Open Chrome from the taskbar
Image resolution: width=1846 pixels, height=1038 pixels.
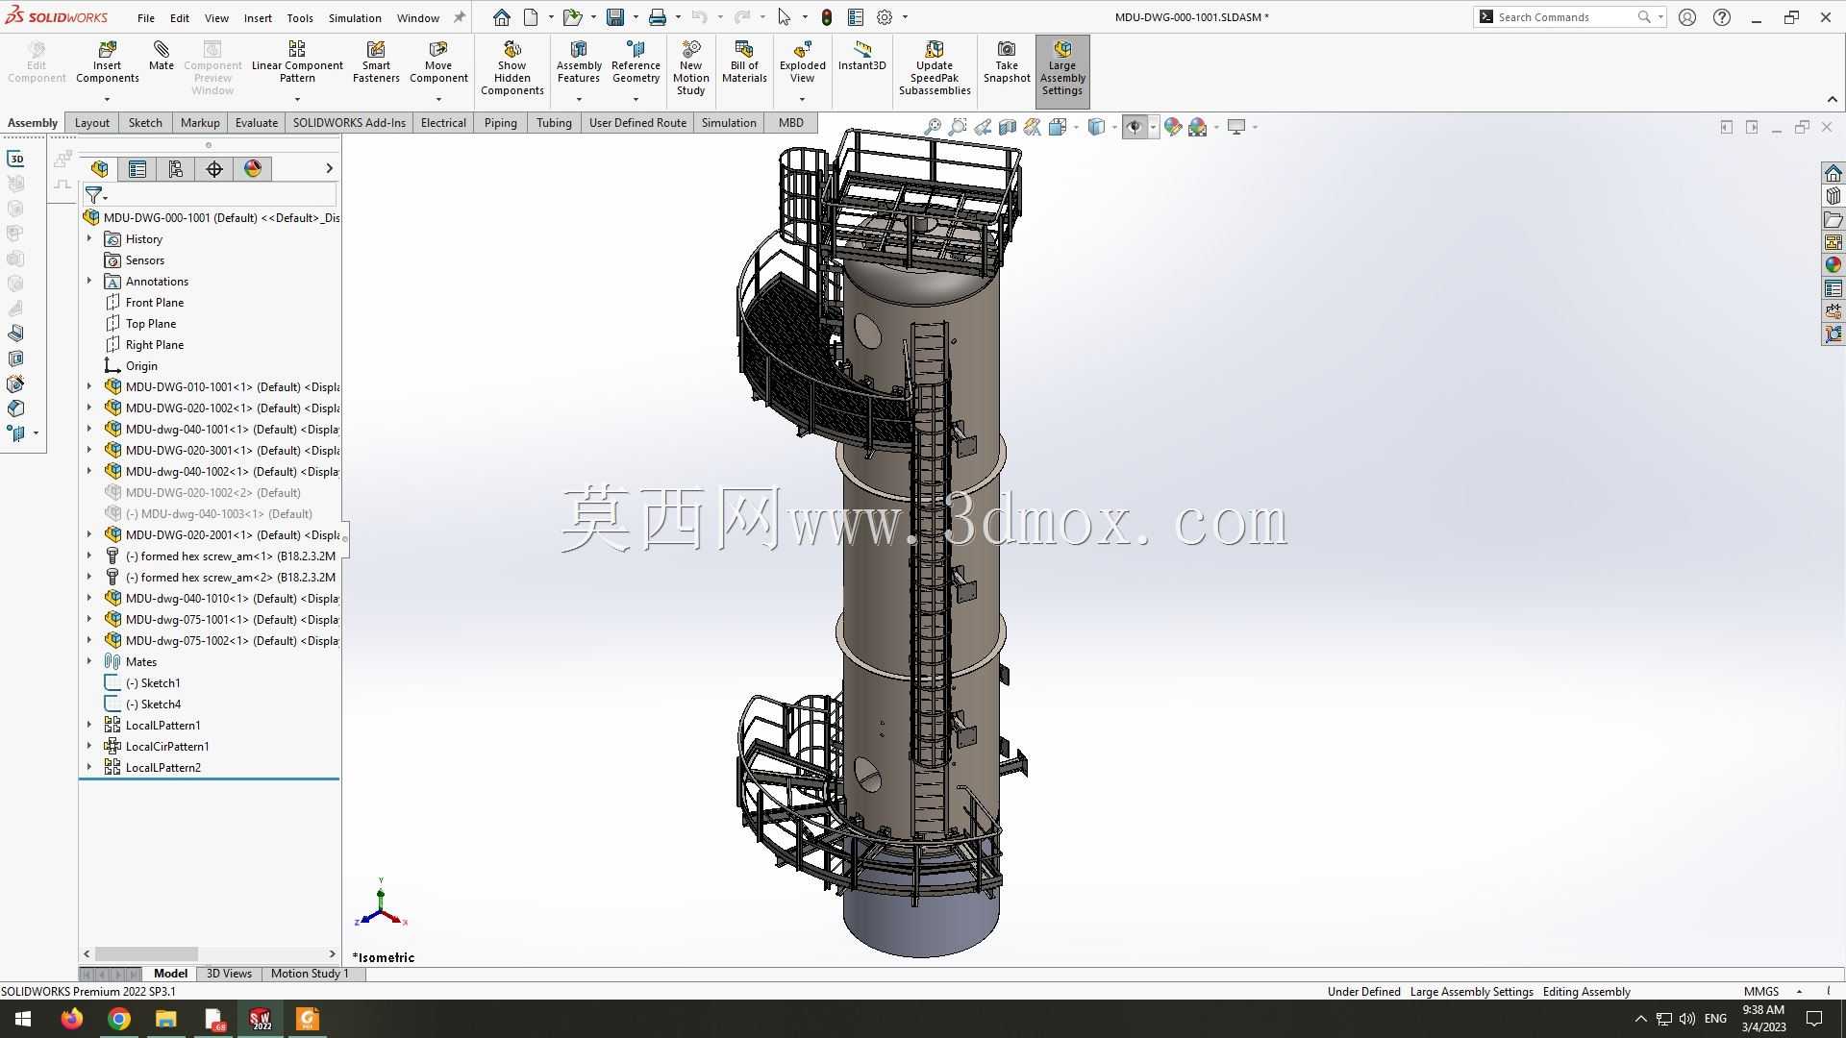119,1019
